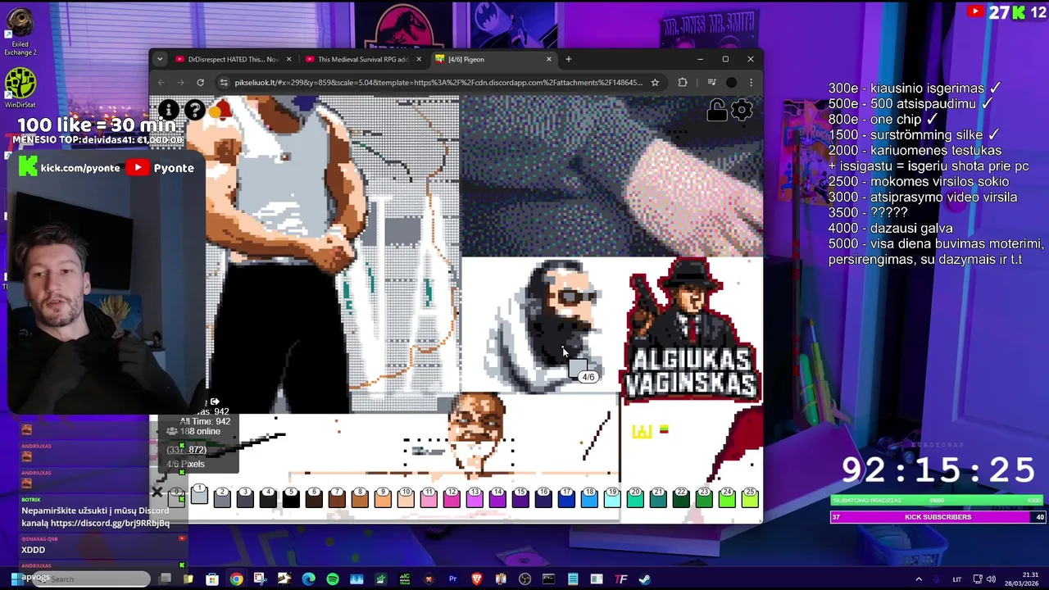
Task: Click the logout arrow icon above stats
Action: point(215,402)
